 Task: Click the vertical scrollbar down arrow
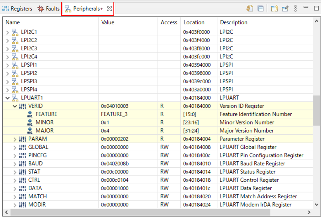(x=317, y=204)
